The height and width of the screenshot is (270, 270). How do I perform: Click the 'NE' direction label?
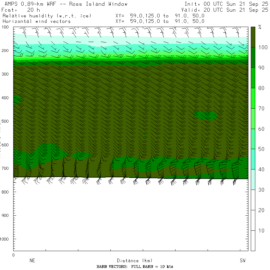[32, 260]
